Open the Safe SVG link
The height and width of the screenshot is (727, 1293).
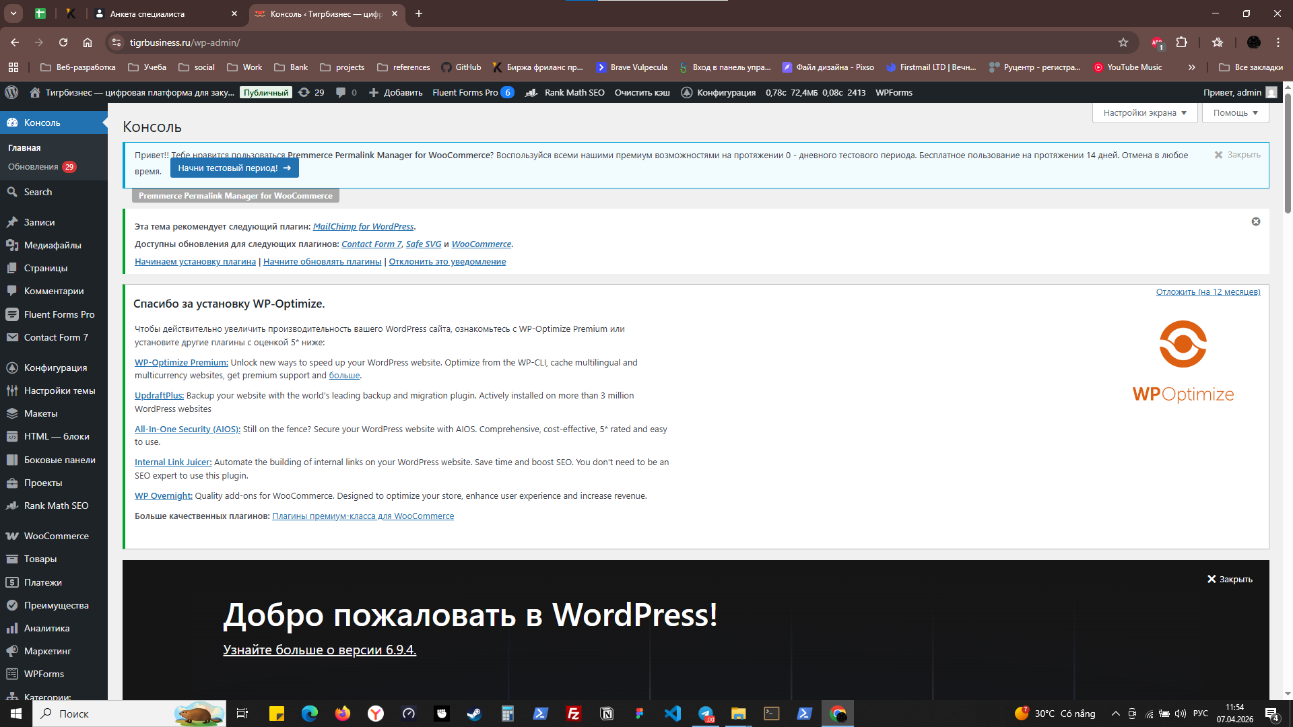click(x=424, y=244)
